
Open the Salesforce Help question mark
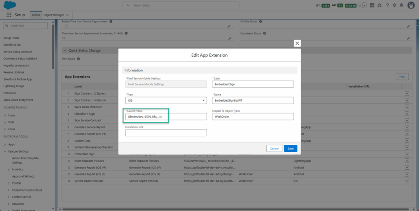point(387,5)
